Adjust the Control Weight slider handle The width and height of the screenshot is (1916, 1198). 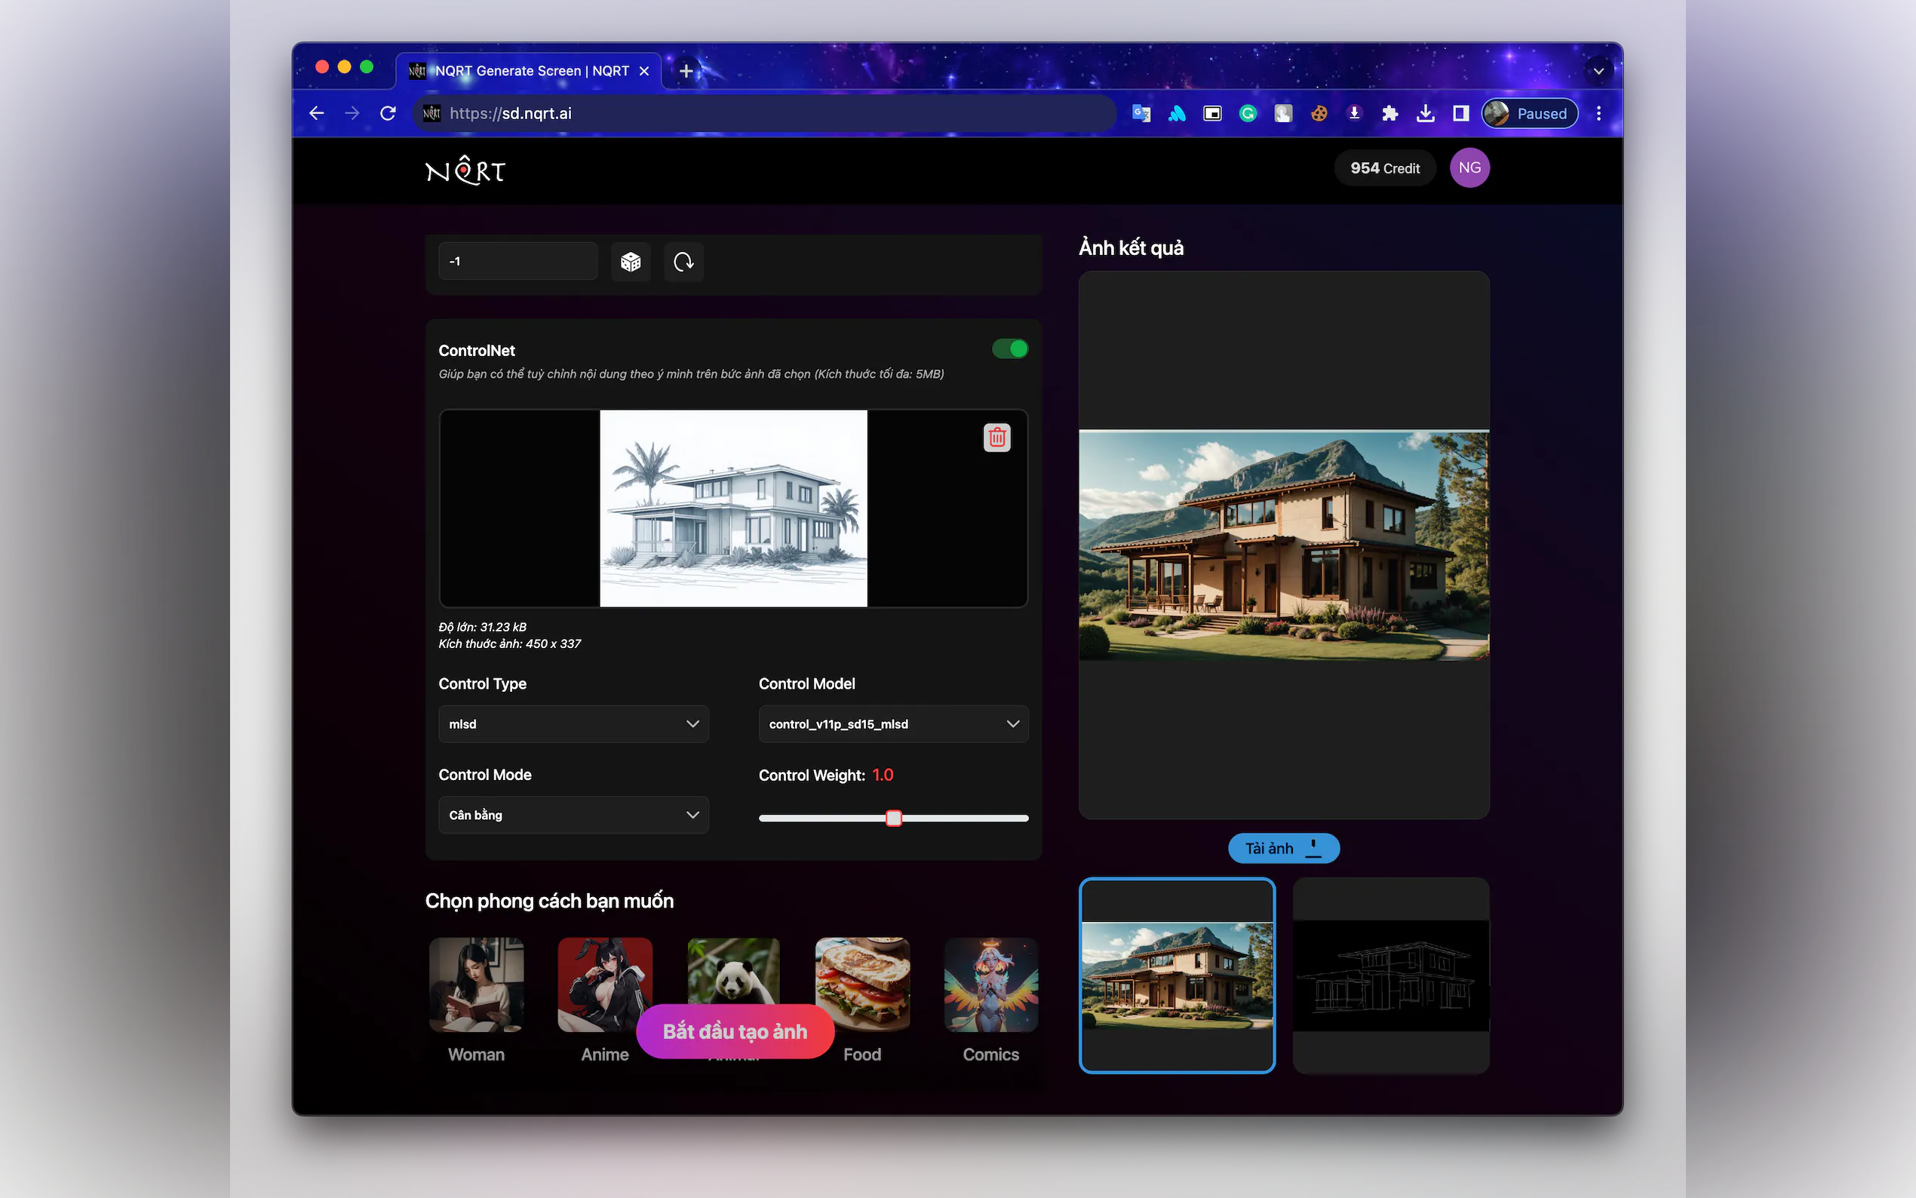pyautogui.click(x=893, y=818)
